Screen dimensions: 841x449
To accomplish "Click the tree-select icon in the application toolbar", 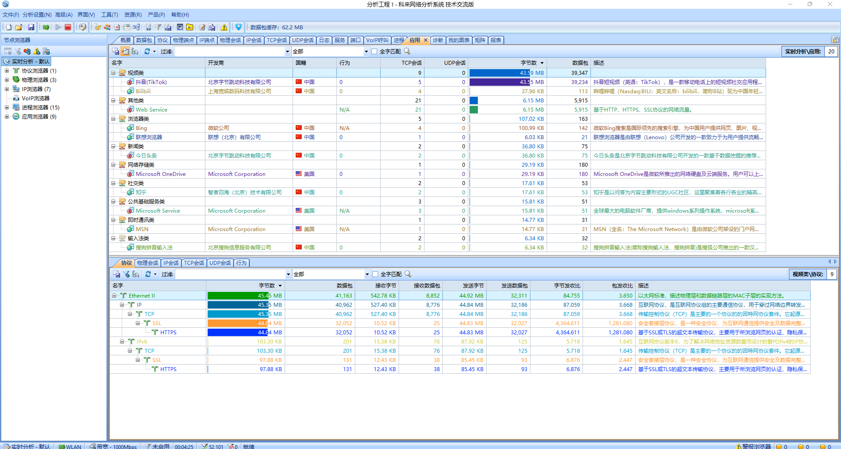I will pyautogui.click(x=135, y=51).
